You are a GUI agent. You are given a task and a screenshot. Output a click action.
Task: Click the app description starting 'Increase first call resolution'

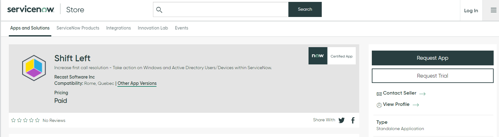163,68
